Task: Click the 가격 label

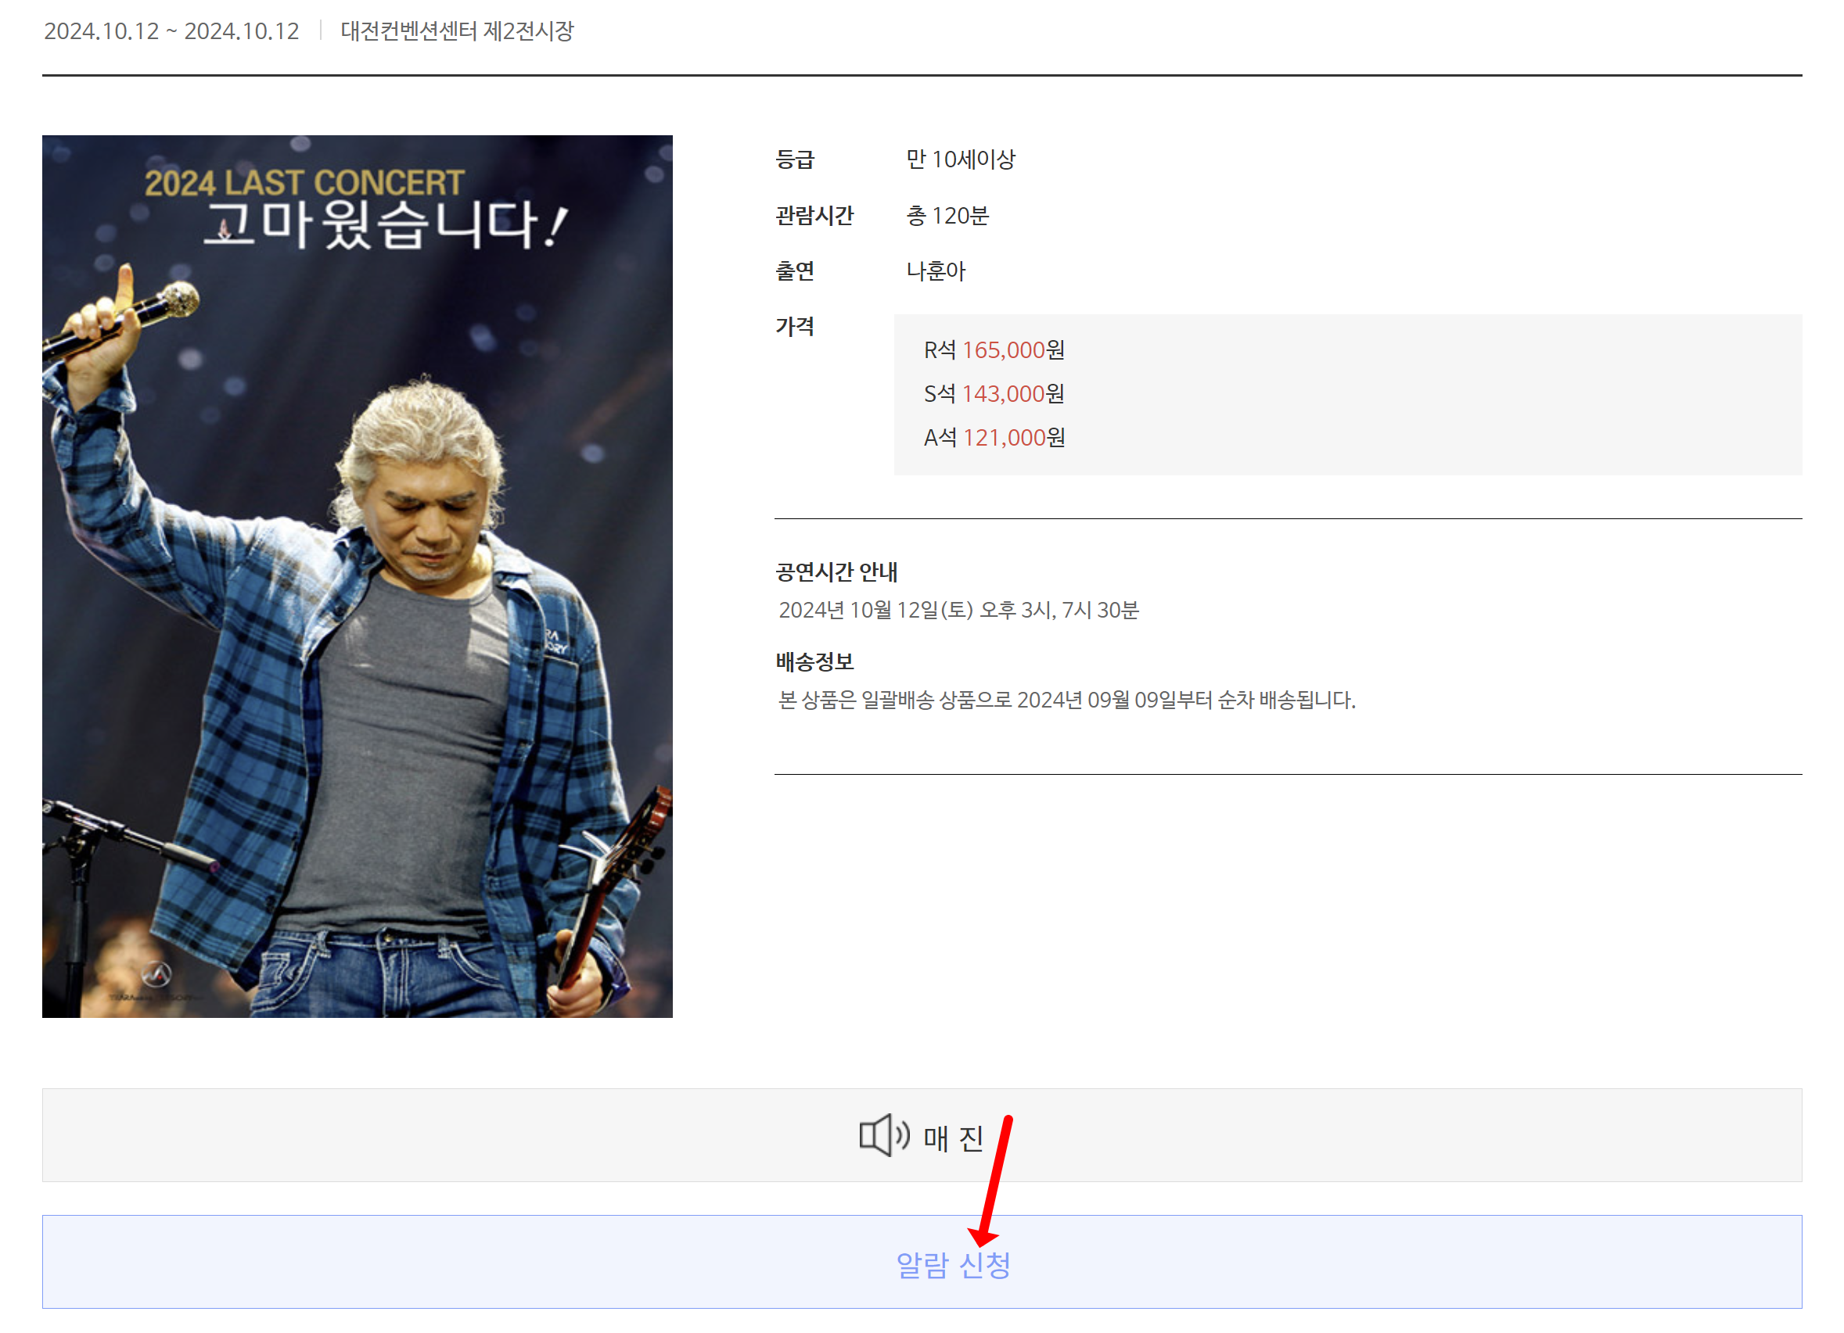Action: coord(794,327)
